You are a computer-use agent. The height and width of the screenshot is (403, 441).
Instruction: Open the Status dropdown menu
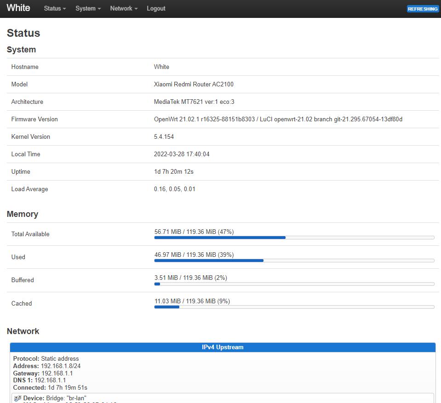(x=55, y=9)
